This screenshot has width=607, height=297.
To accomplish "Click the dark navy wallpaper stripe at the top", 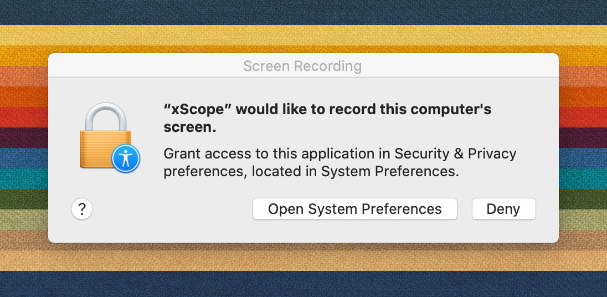I will pyautogui.click(x=303, y=12).
